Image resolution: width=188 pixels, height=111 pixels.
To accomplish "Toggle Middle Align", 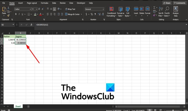I will pyautogui.click(x=51, y=9).
